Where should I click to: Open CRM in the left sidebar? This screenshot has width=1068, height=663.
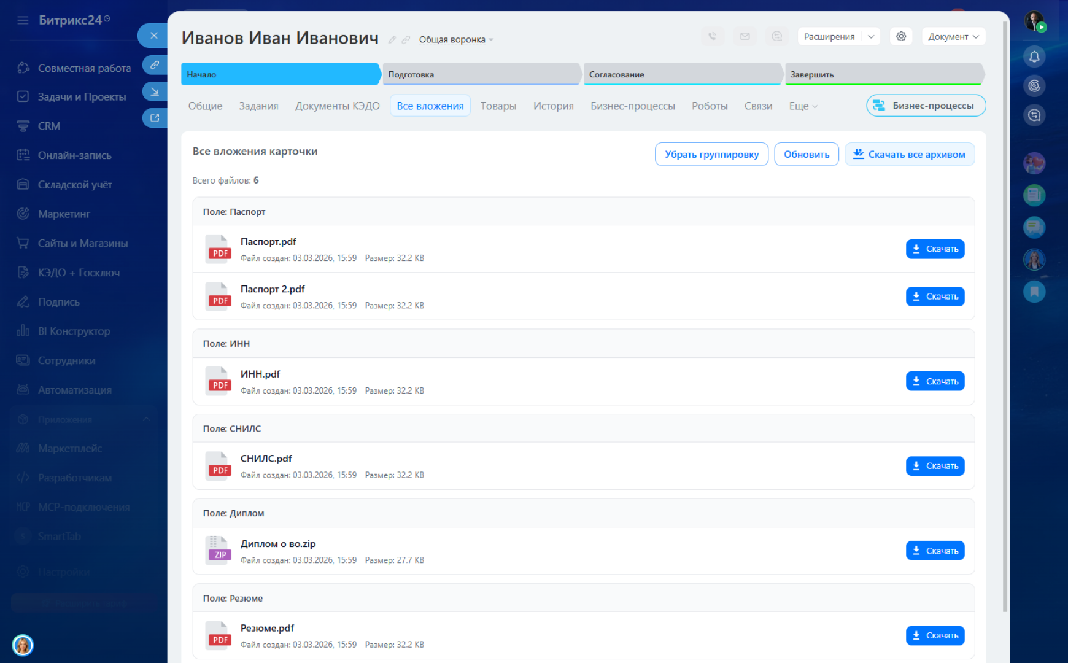click(49, 126)
